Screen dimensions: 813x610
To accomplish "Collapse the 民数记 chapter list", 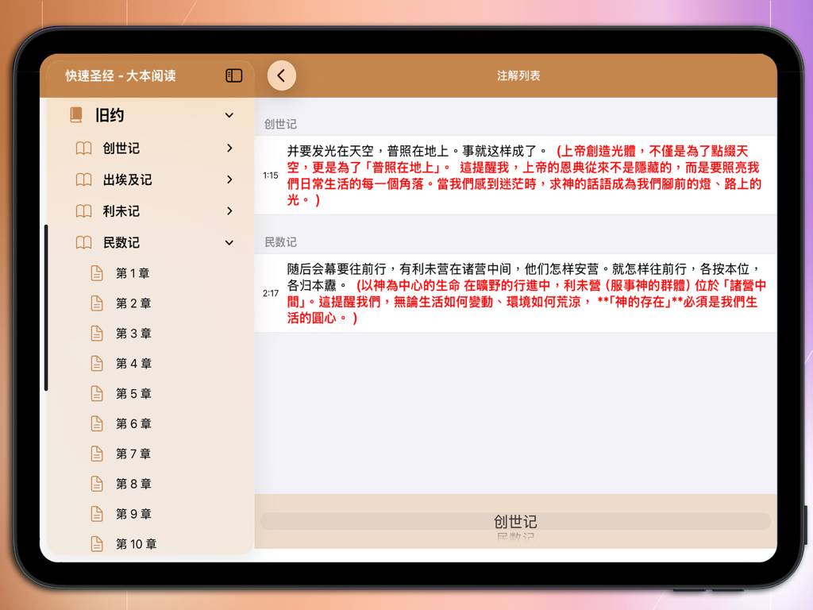I will [229, 242].
